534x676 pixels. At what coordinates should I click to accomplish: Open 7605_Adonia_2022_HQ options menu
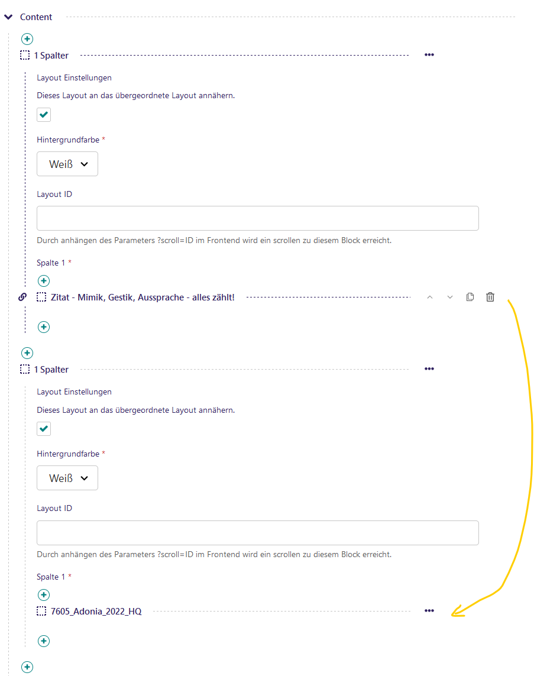click(x=429, y=610)
